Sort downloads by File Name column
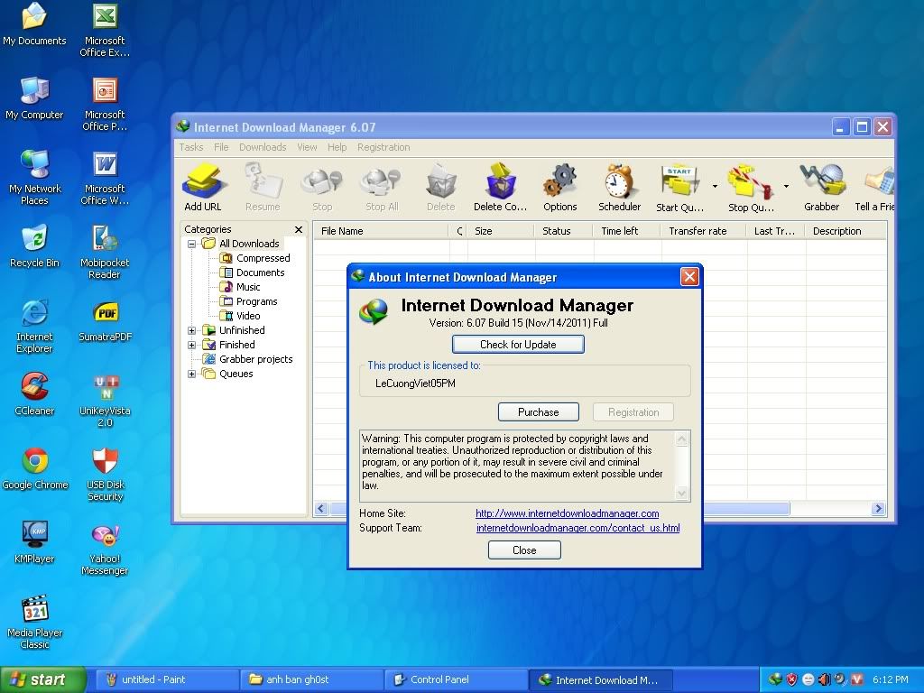 coord(380,231)
